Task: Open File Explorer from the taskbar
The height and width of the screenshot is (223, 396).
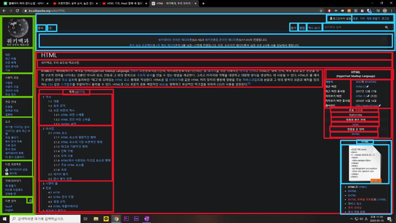Action: pos(96,219)
